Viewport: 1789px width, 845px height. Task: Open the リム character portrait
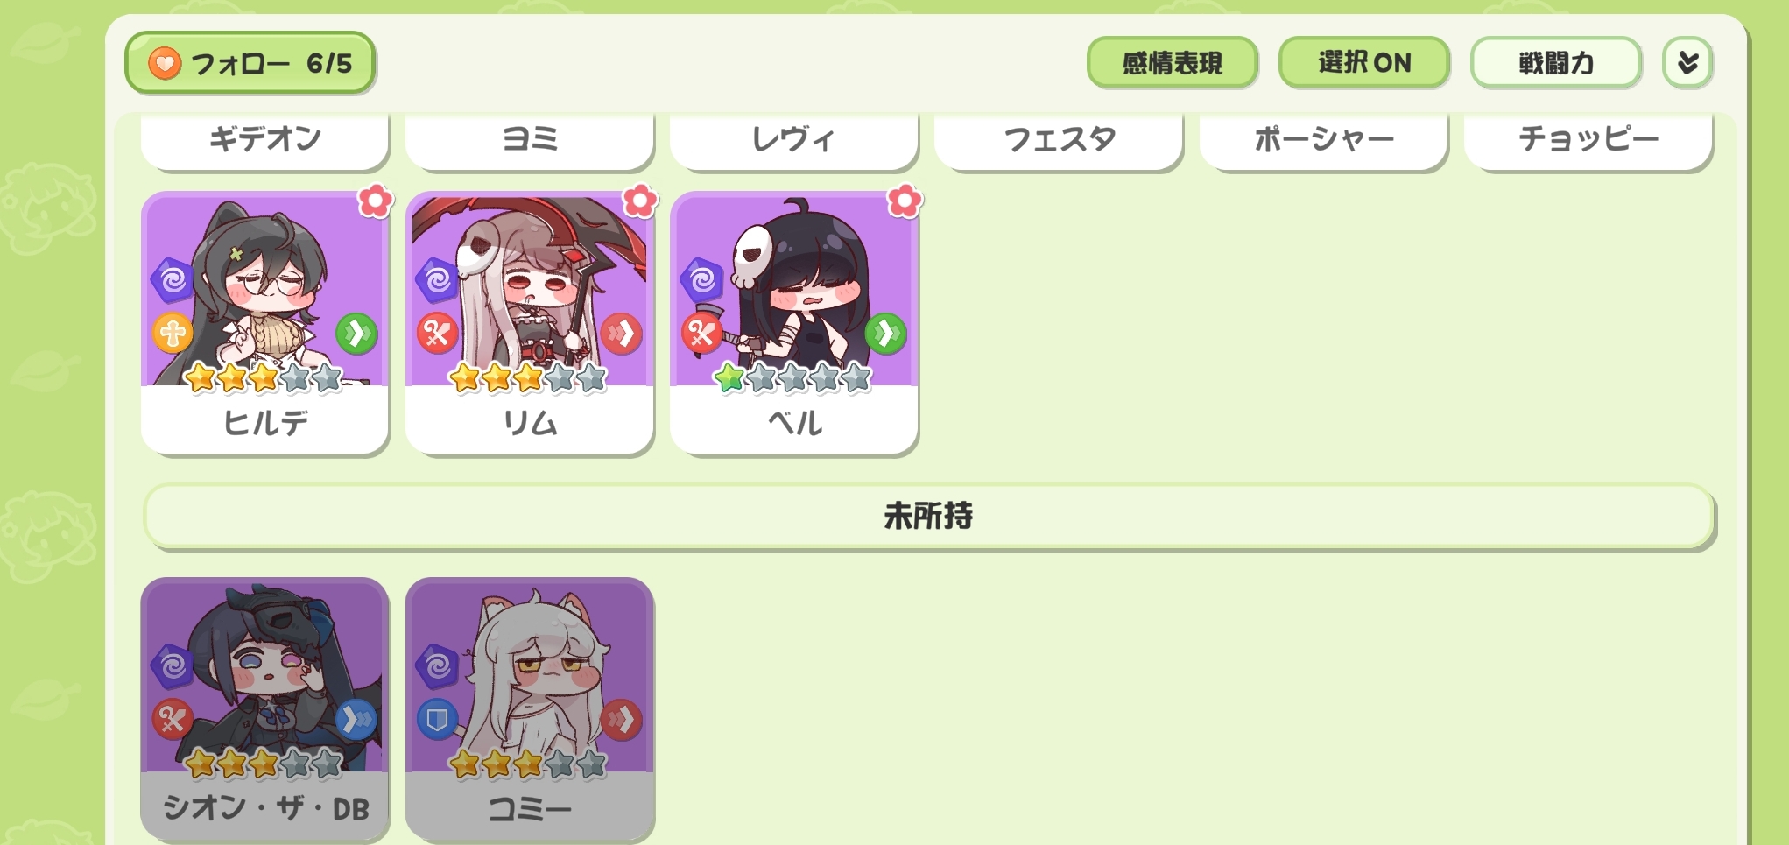click(x=530, y=290)
